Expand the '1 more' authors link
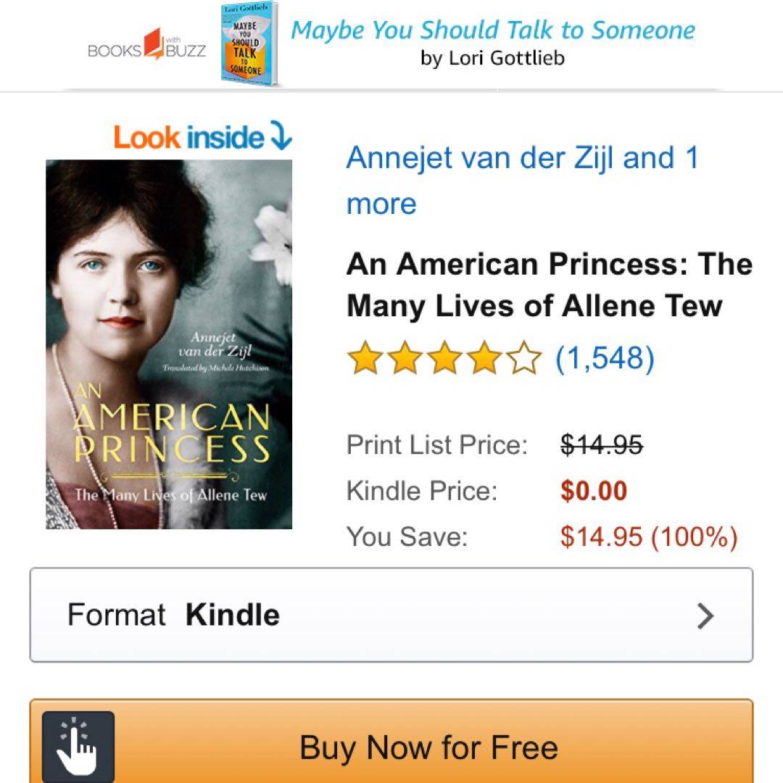783x783 pixels. [521, 181]
